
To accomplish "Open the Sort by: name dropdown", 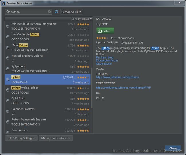I will coord(81,19).
